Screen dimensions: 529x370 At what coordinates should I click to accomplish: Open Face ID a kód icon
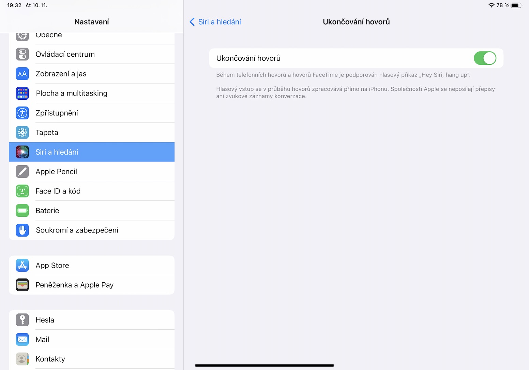(x=22, y=191)
